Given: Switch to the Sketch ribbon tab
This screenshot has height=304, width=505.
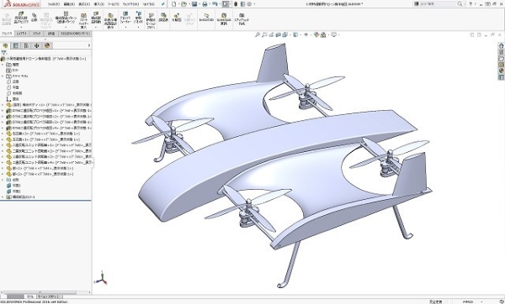Looking at the screenshot, I should click(x=37, y=34).
